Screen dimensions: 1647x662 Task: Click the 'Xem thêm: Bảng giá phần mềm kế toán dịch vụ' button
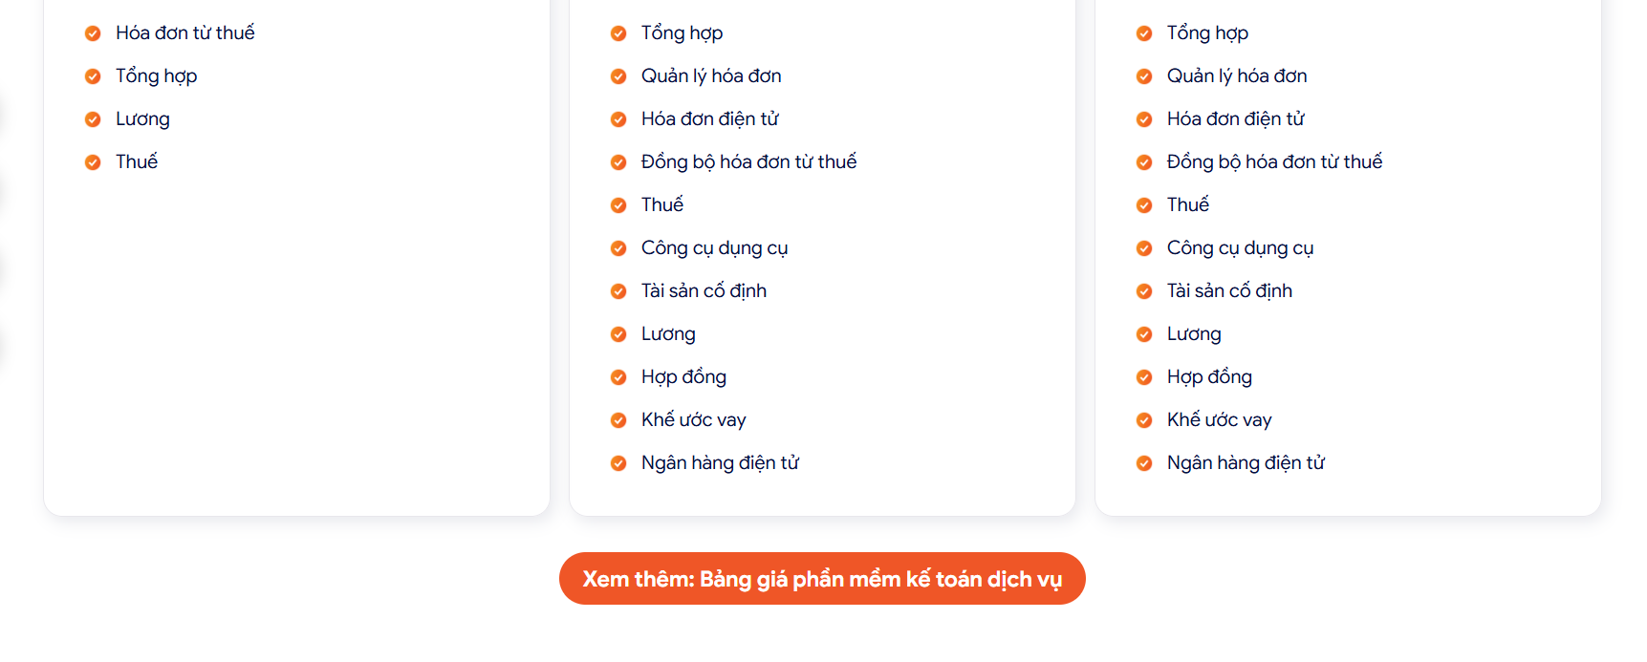[822, 579]
